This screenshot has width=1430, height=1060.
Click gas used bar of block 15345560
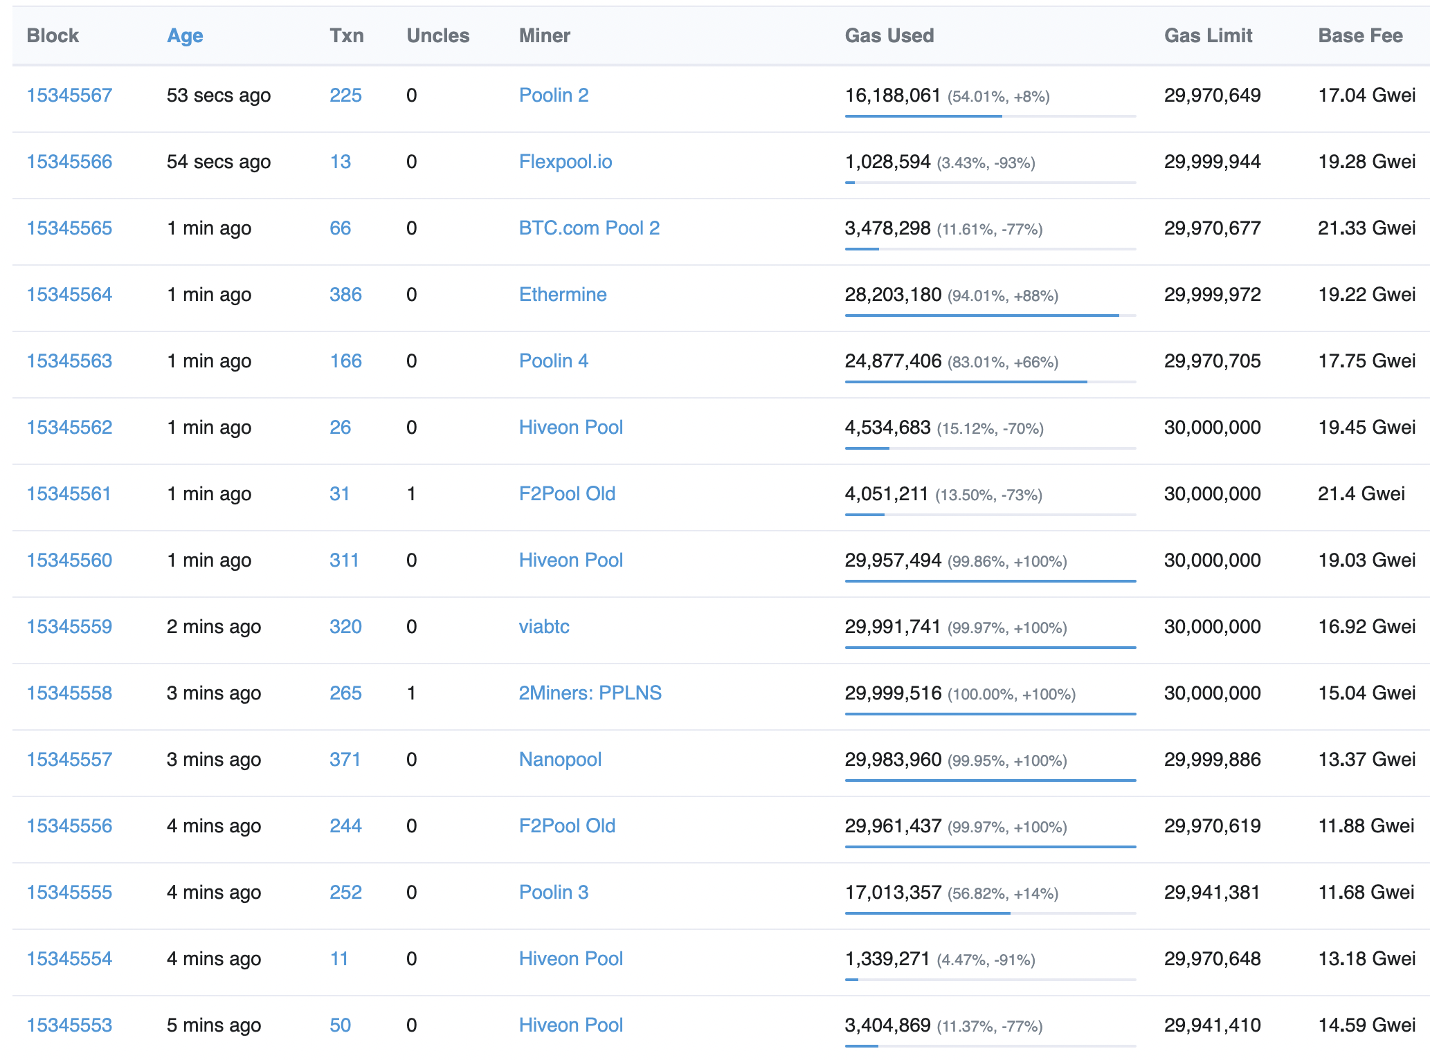tap(990, 581)
